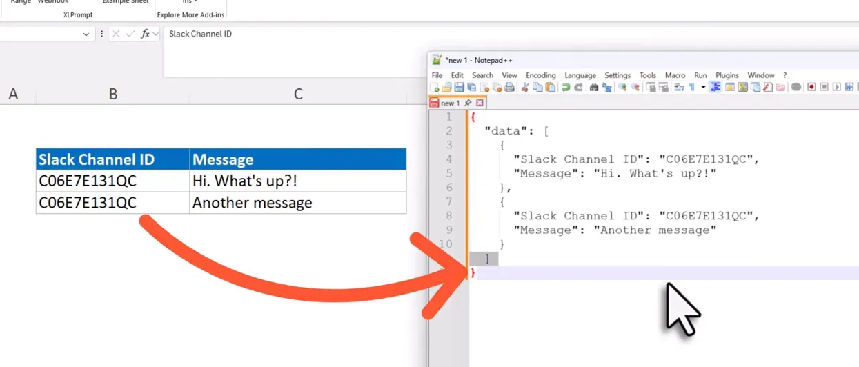Image resolution: width=859 pixels, height=367 pixels.
Task: Click Run macro multiple times icon
Action: pos(849,87)
